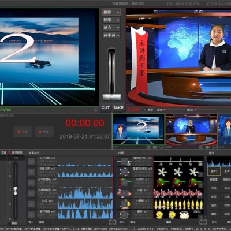The image size is (231, 231).
Task: Open the 擦除 transition dropdown
Action: tap(111, 12)
